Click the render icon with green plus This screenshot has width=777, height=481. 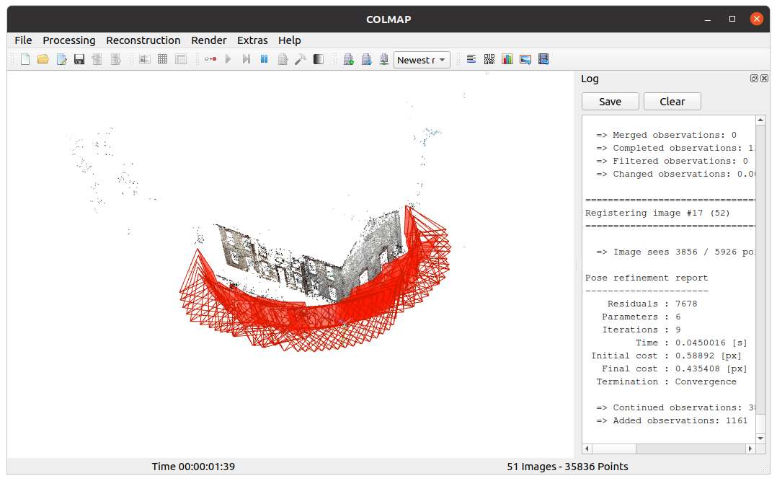[348, 60]
